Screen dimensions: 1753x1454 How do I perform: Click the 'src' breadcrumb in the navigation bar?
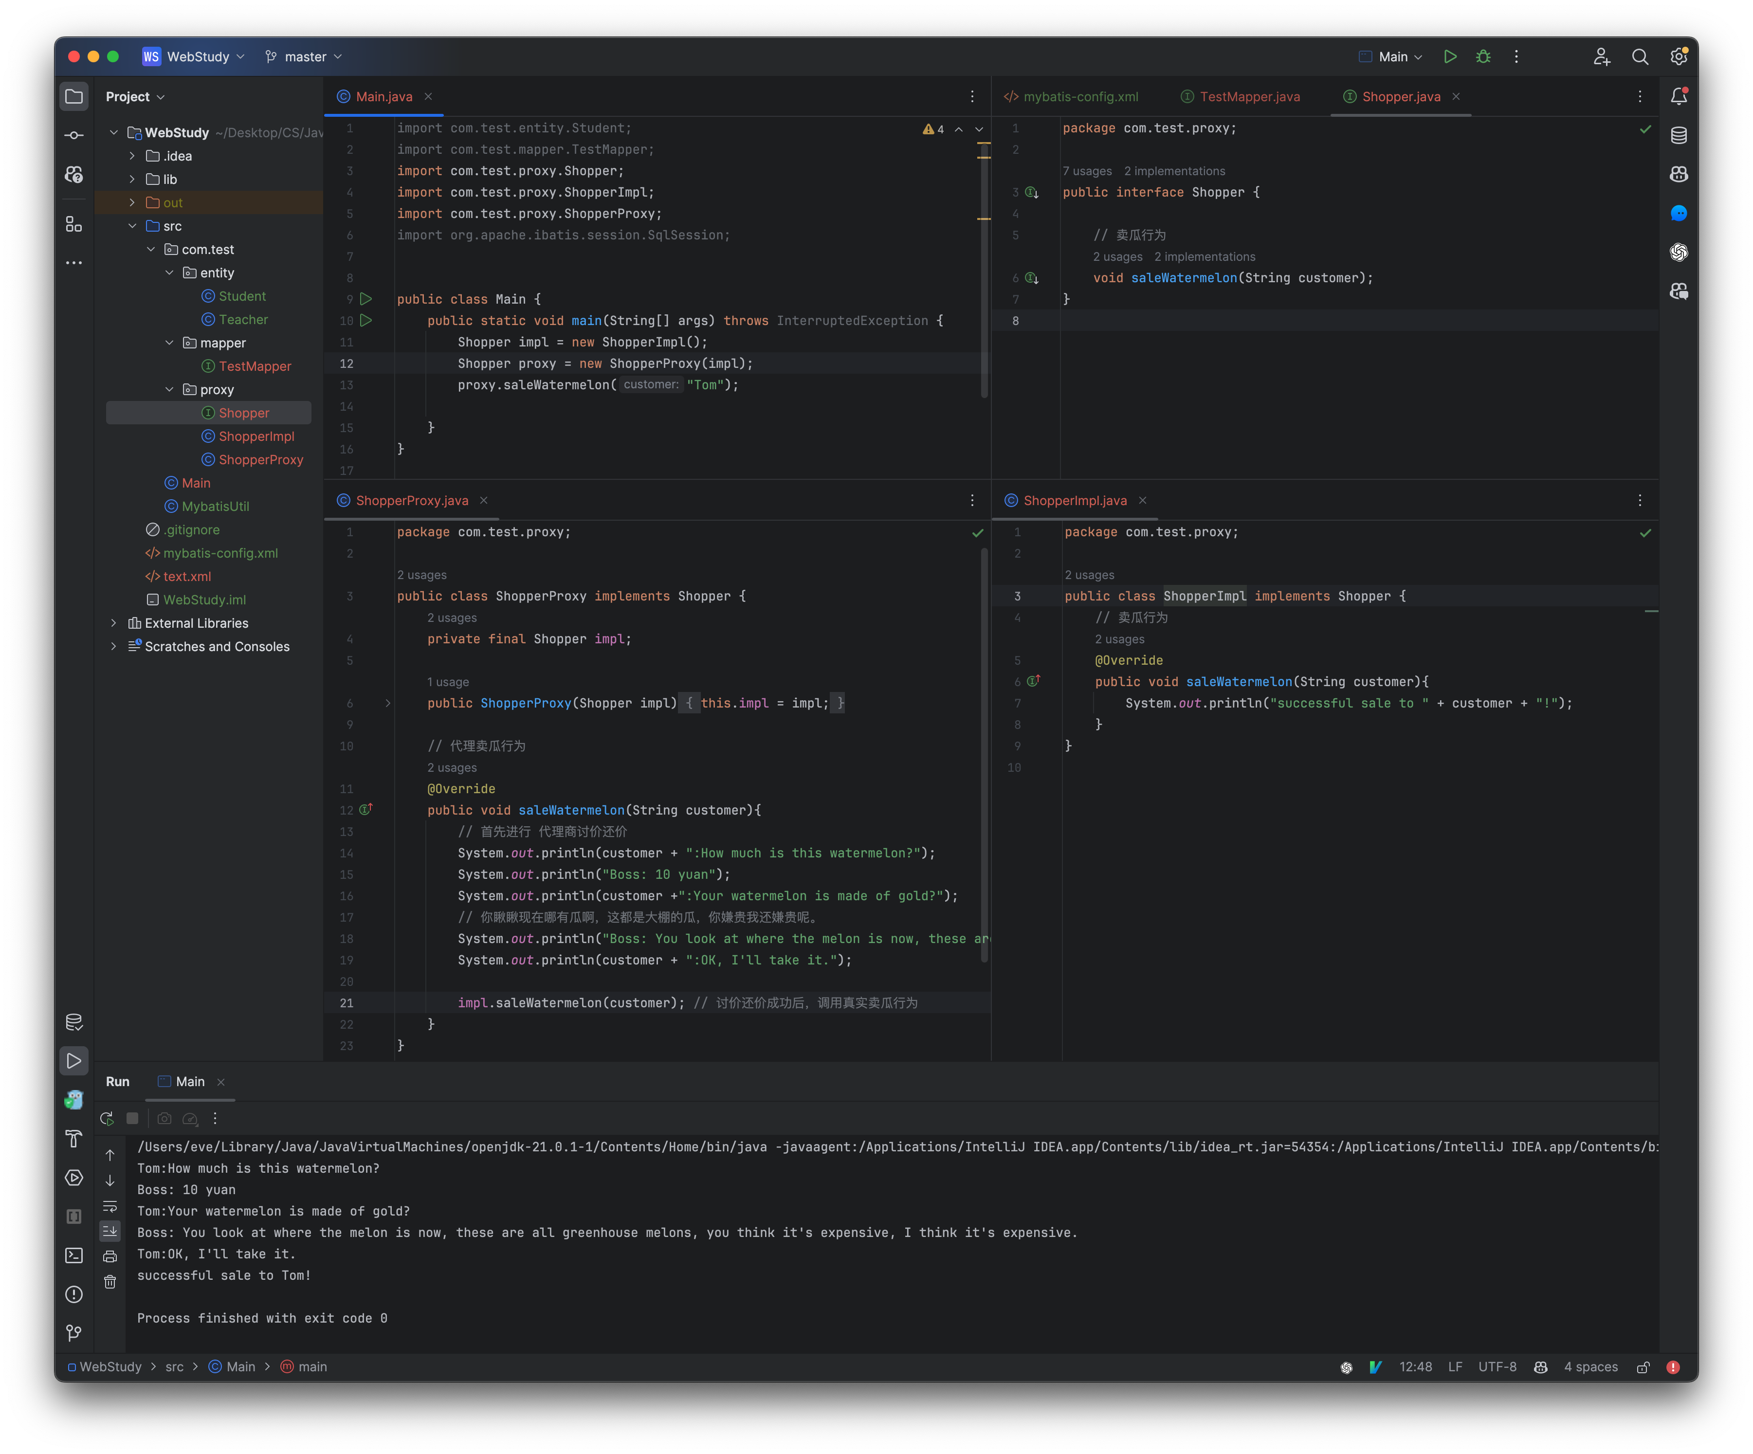[x=174, y=1367]
